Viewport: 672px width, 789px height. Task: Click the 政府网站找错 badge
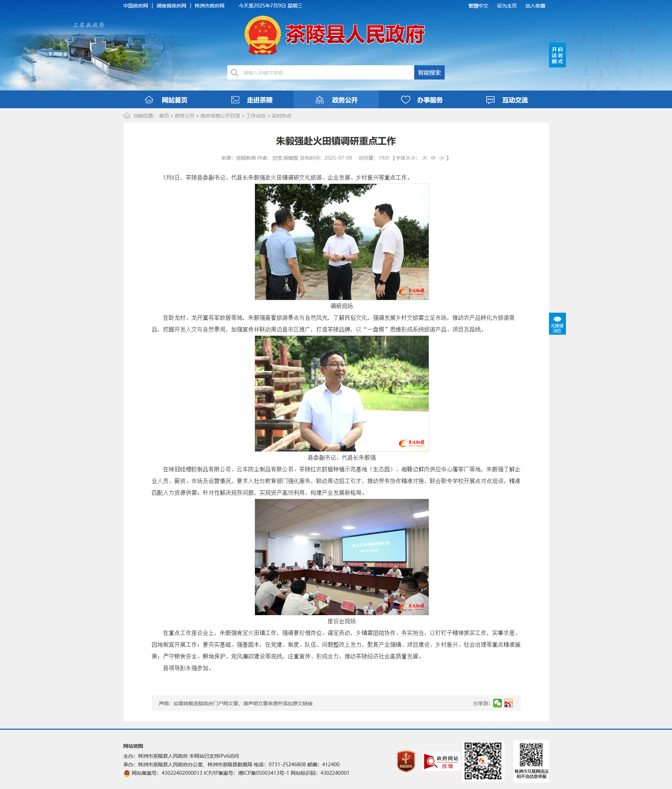coord(441,762)
